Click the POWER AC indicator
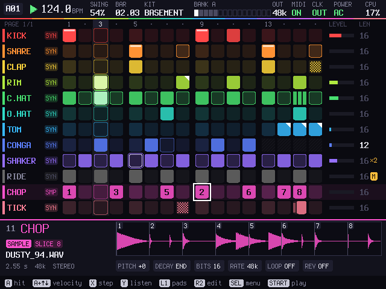This screenshot has width=386, height=289. pos(343,8)
